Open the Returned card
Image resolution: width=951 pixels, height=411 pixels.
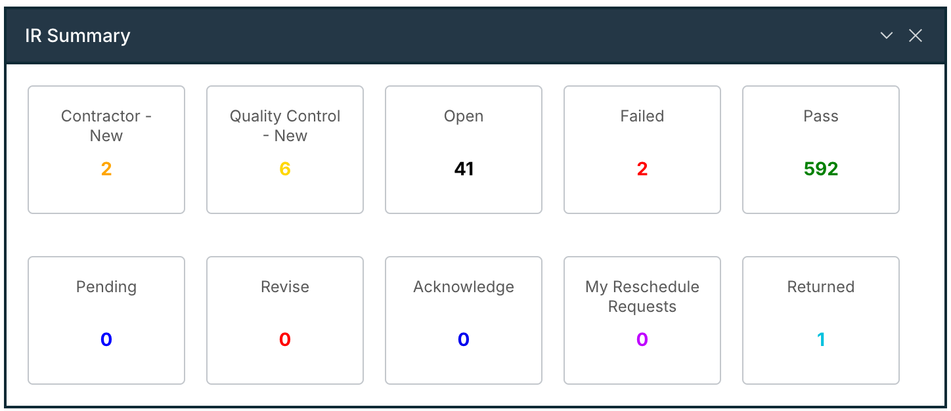[x=821, y=320]
